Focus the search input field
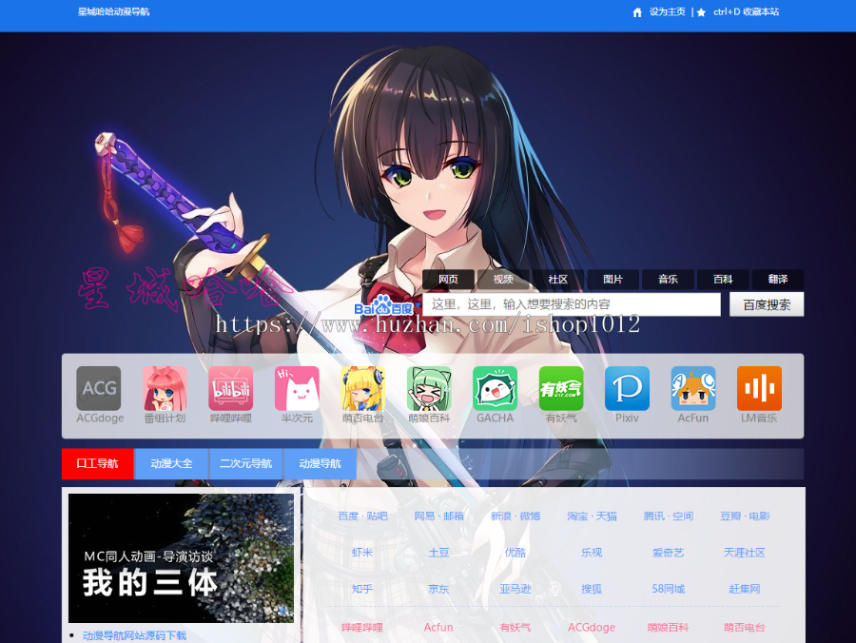Screen dimensions: 856x643 click(572, 304)
